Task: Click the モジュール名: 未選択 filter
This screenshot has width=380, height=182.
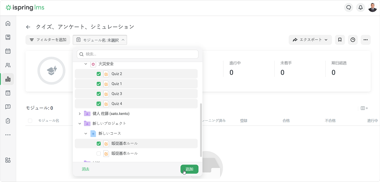Action: pos(100,40)
